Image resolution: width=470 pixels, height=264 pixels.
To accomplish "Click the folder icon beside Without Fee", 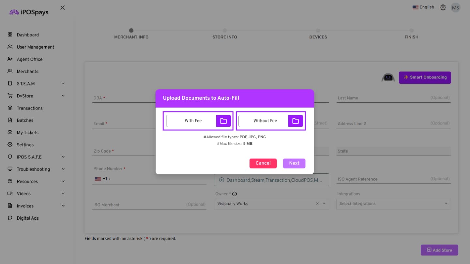I will tap(296, 121).
